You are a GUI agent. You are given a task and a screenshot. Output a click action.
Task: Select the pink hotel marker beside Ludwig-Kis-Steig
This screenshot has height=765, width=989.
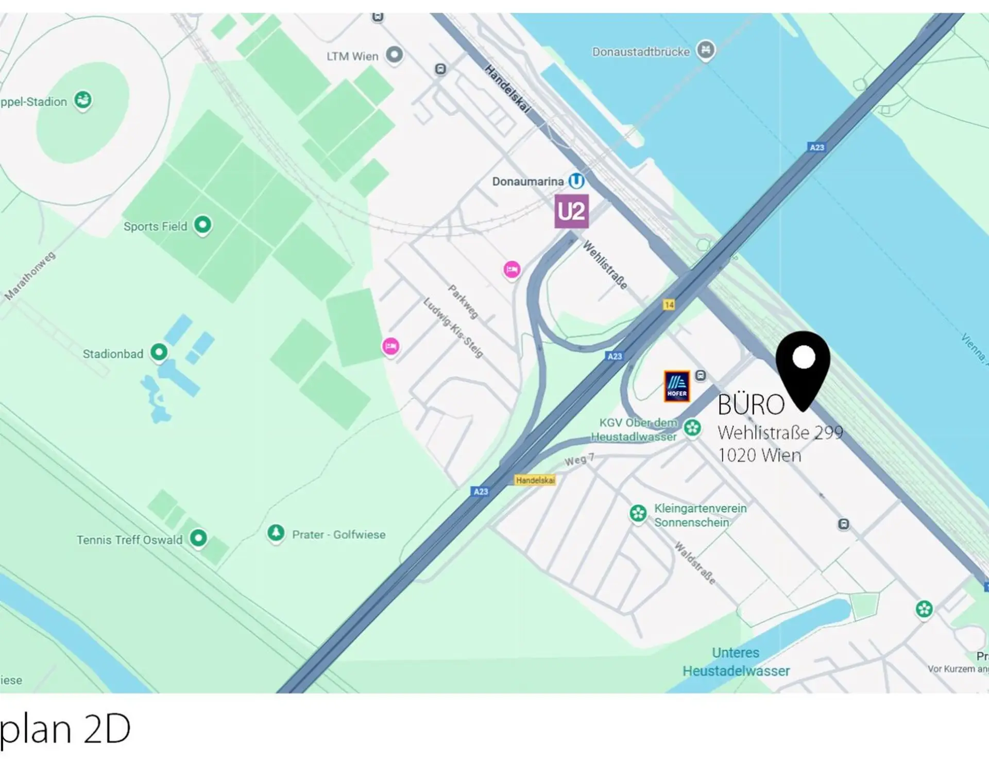coord(390,346)
